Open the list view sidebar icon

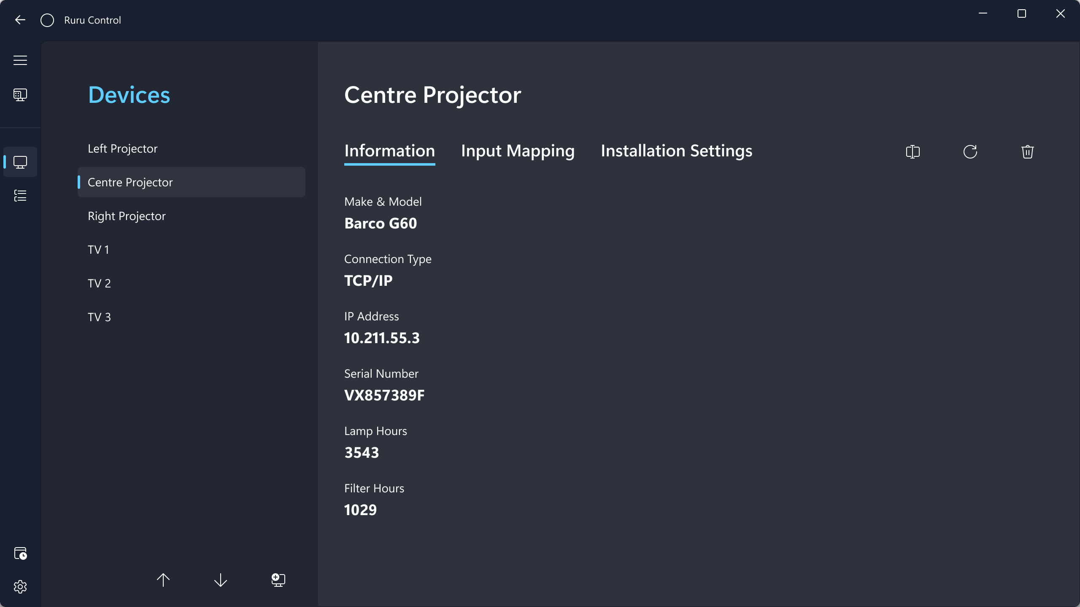(20, 196)
